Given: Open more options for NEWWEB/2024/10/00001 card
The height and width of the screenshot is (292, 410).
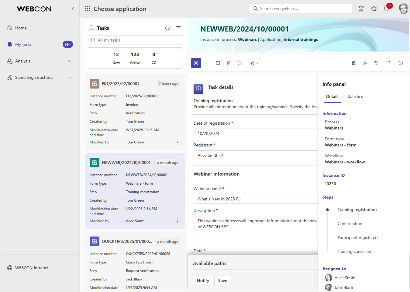Looking at the screenshot, I should click(177, 221).
